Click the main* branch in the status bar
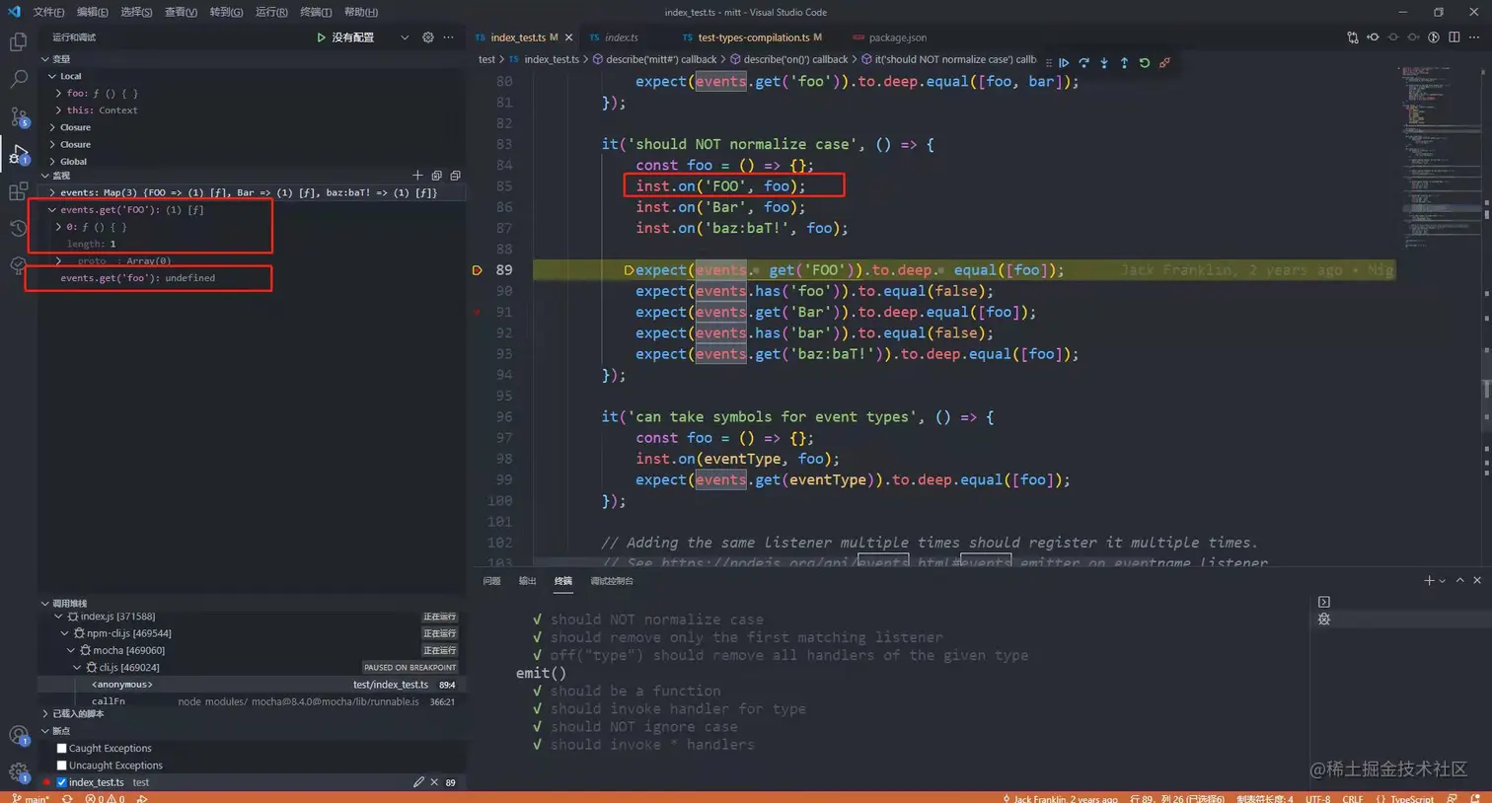The height and width of the screenshot is (803, 1492). click(x=31, y=798)
